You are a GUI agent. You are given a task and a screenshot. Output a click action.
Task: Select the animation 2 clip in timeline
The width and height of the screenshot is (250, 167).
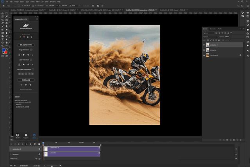click(x=72, y=148)
